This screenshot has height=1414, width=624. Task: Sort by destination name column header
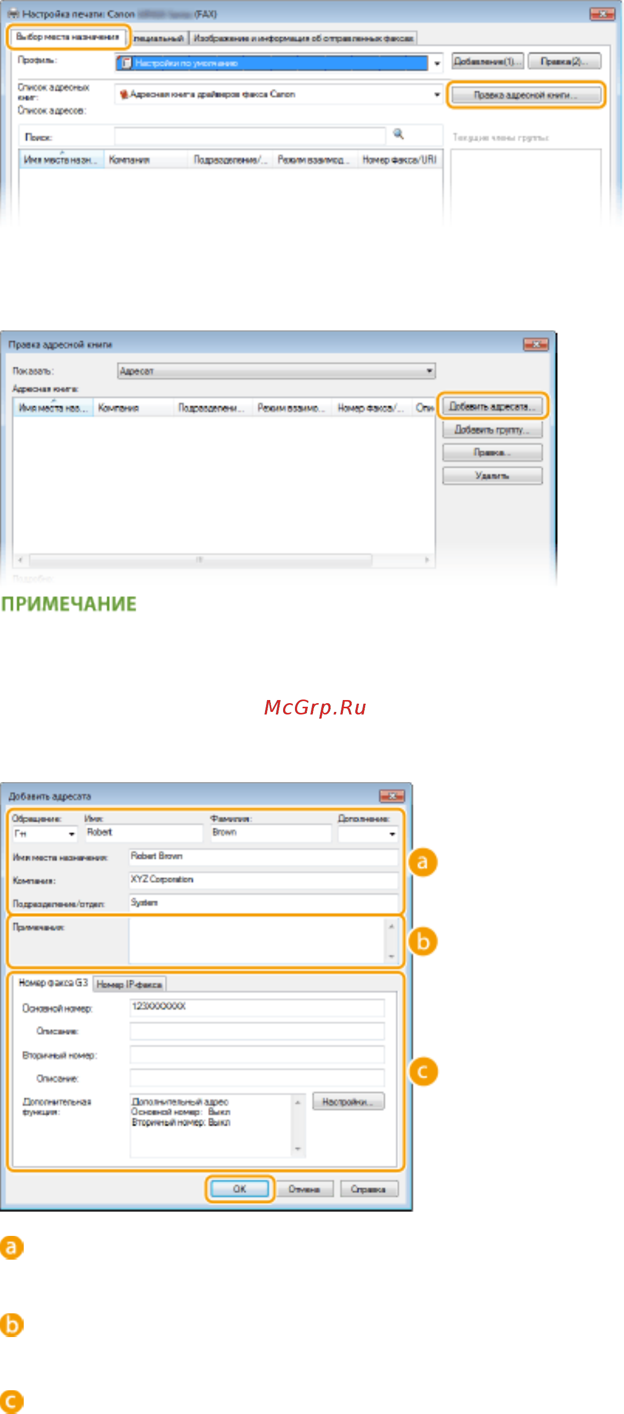pos(61,160)
